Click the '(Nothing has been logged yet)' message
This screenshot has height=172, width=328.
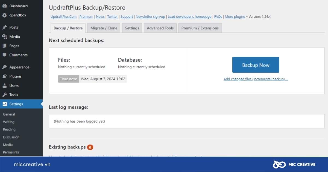point(79,121)
